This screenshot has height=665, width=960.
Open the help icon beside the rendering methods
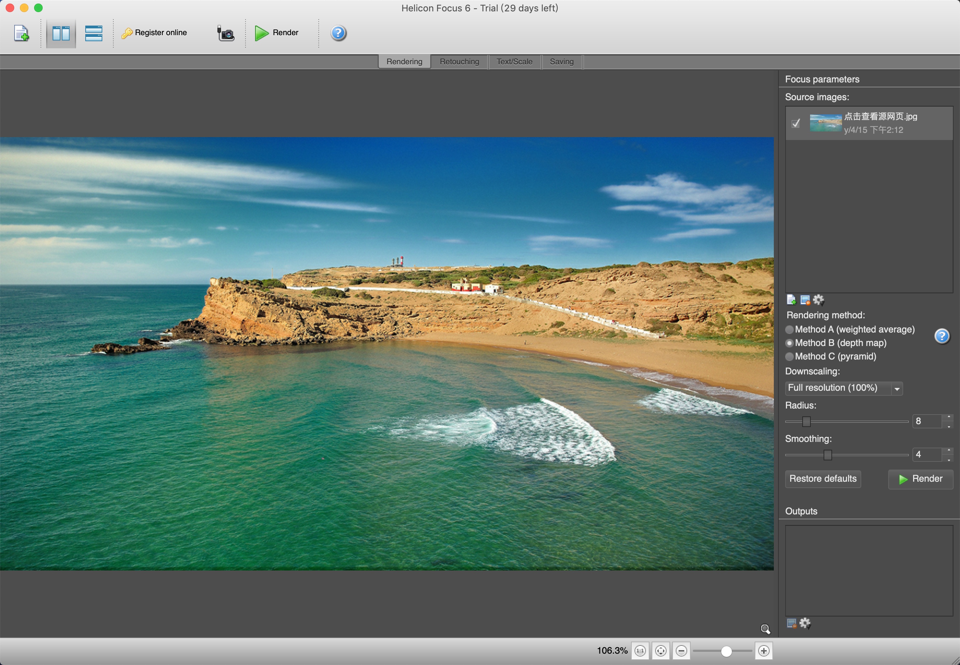[x=942, y=336]
